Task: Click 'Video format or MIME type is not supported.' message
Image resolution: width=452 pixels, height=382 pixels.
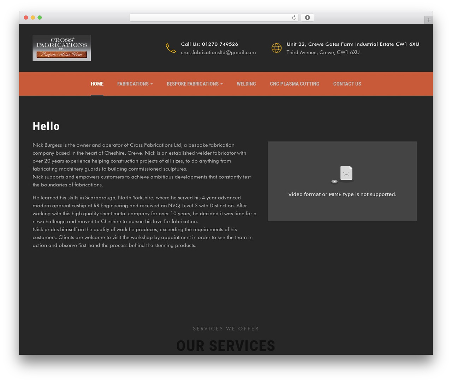Action: (x=342, y=195)
